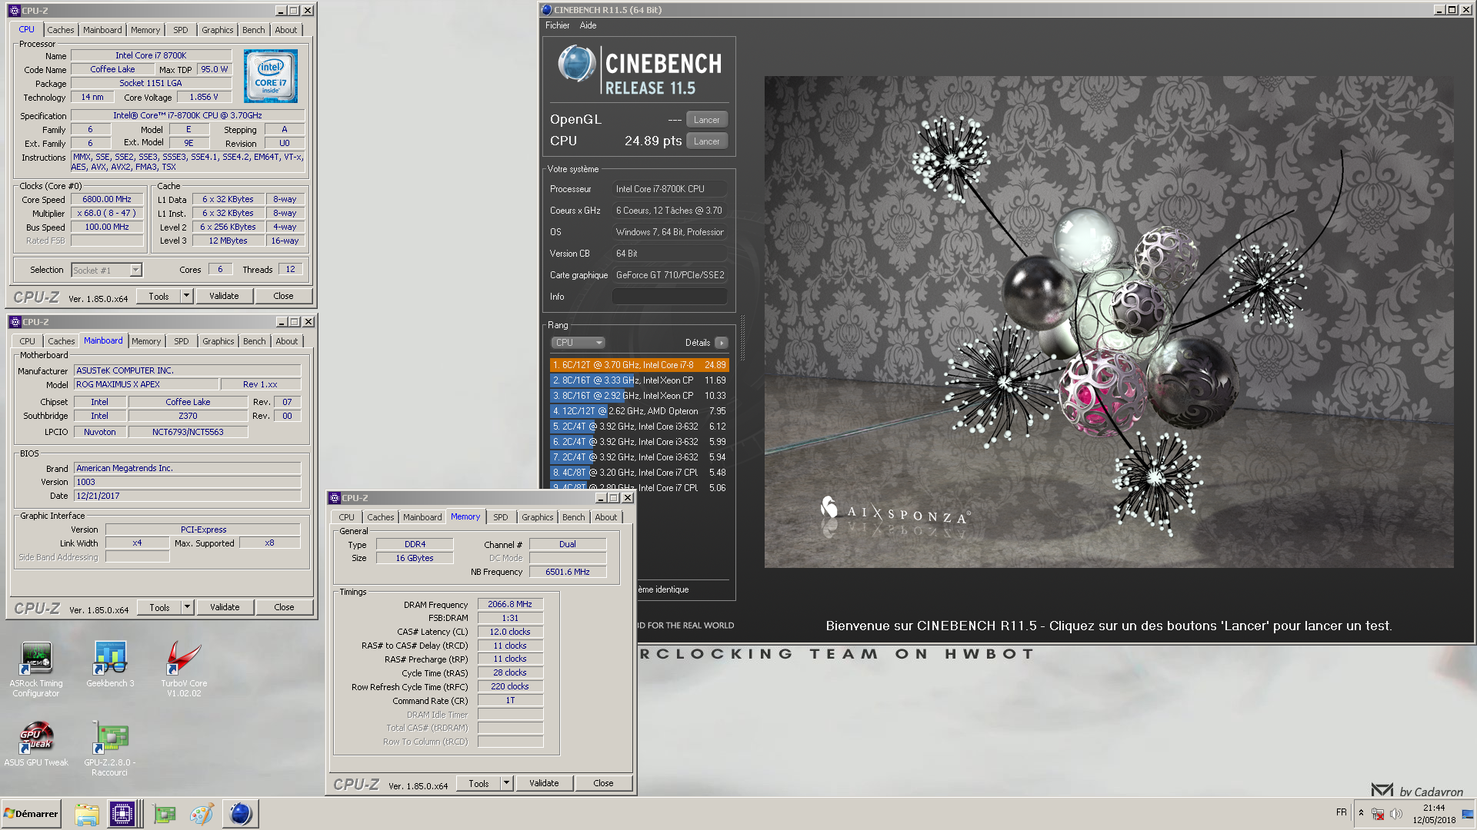Screen dimensions: 1477x830
Task: Click CAS# Latency value 12.0 clocks
Action: (x=510, y=632)
